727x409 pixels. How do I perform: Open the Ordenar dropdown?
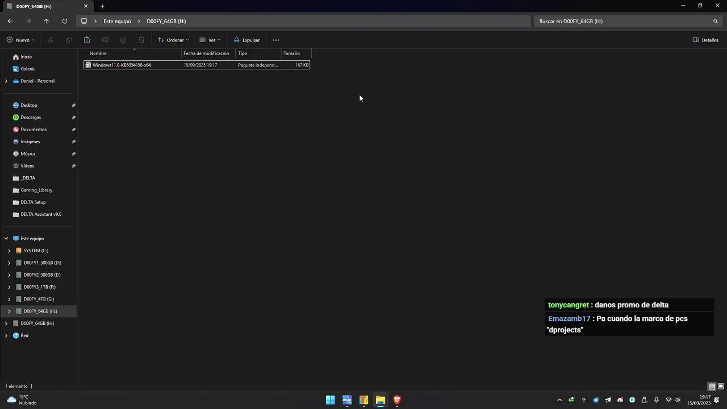[173, 40]
